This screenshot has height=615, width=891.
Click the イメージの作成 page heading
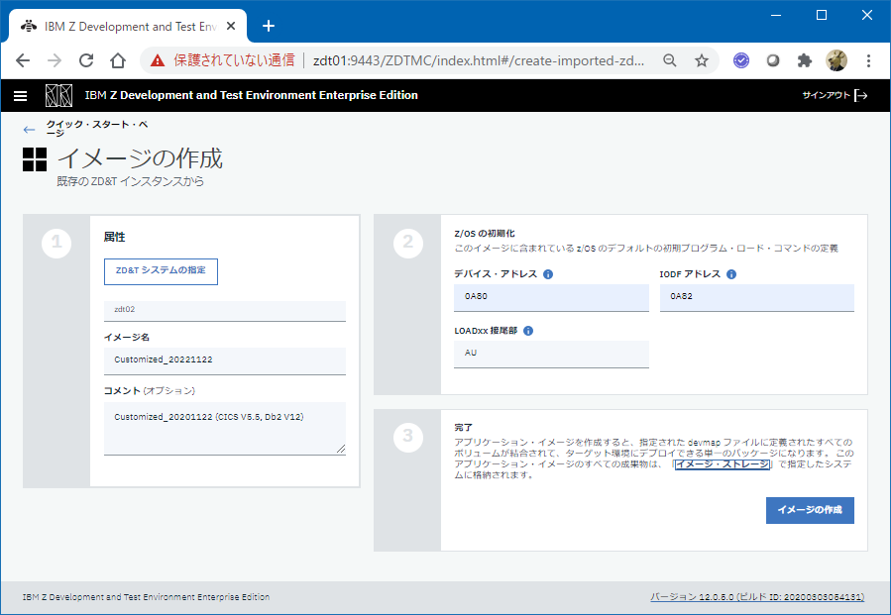[x=140, y=158]
